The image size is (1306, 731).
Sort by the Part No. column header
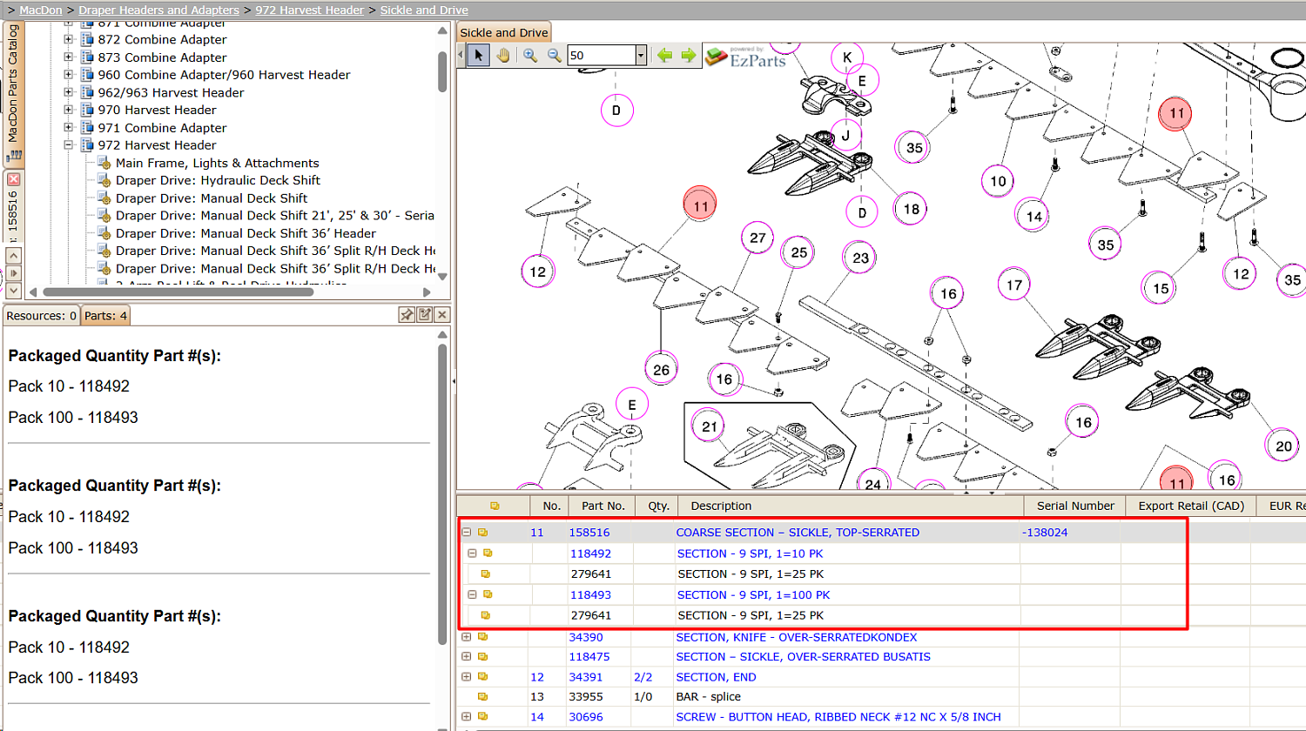[603, 506]
